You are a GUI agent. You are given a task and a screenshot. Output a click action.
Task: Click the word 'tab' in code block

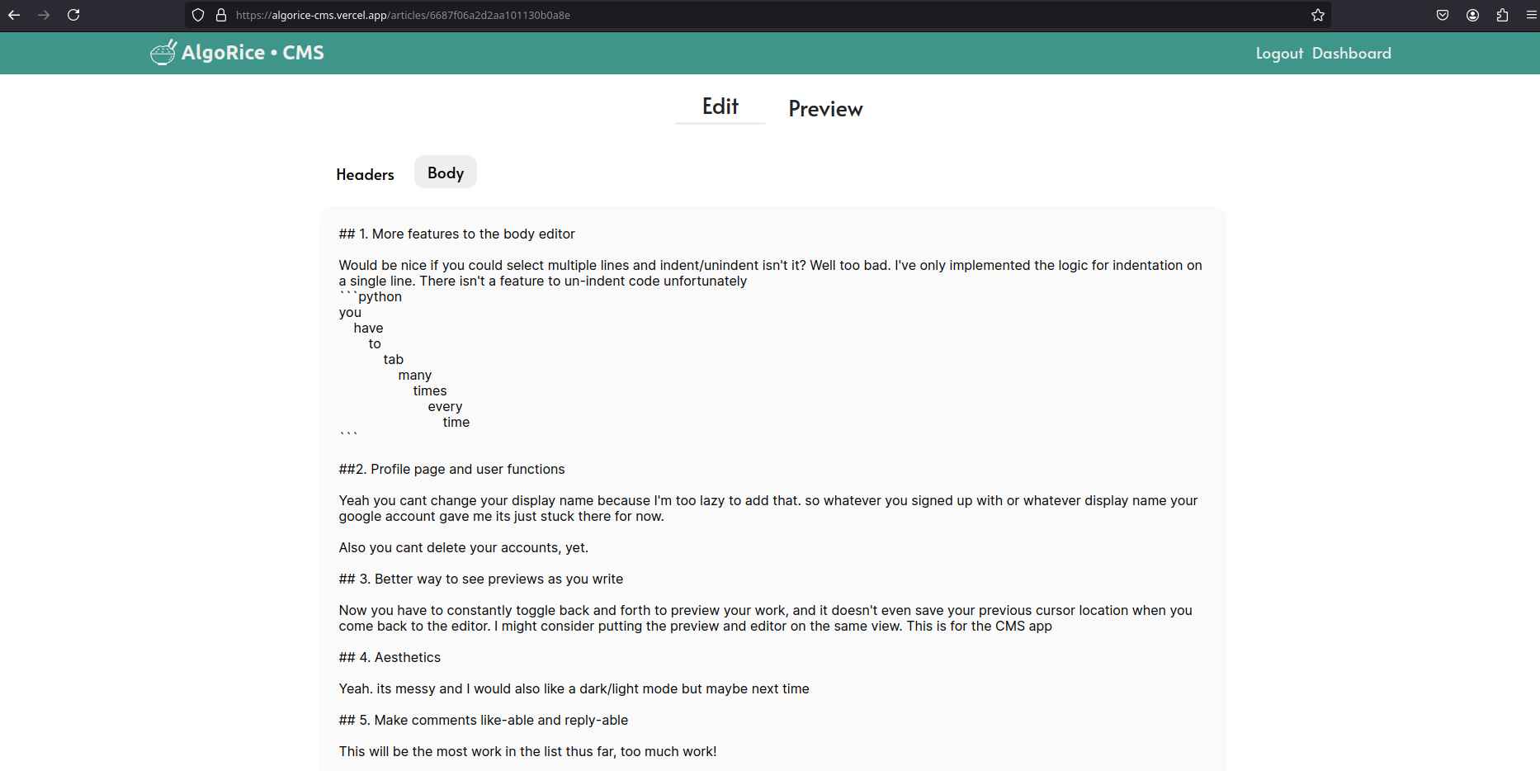(393, 360)
